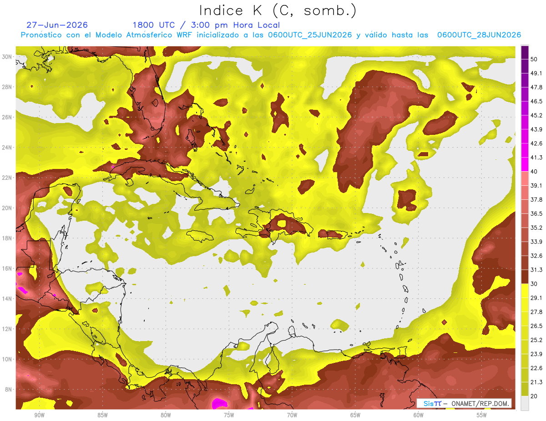The height and width of the screenshot is (421, 546).
Task: Click the 85W longitude label
Action: [102, 415]
